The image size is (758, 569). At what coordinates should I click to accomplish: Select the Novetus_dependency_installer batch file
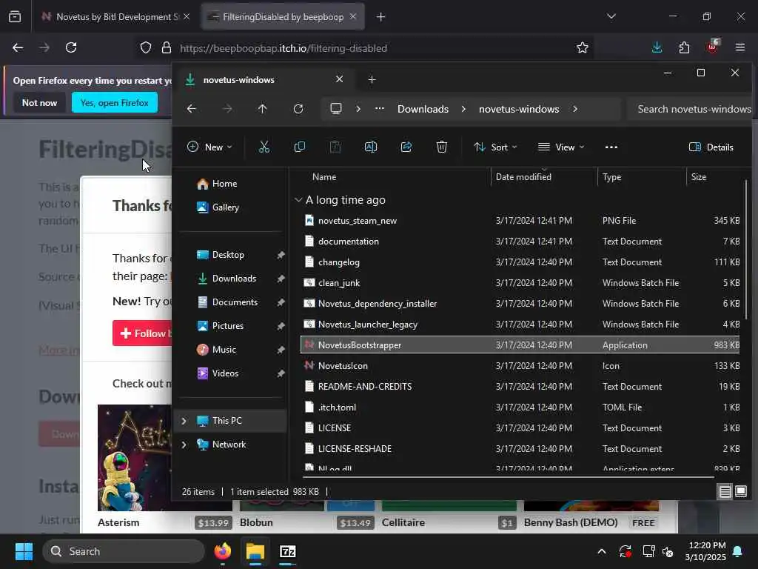(520, 303)
